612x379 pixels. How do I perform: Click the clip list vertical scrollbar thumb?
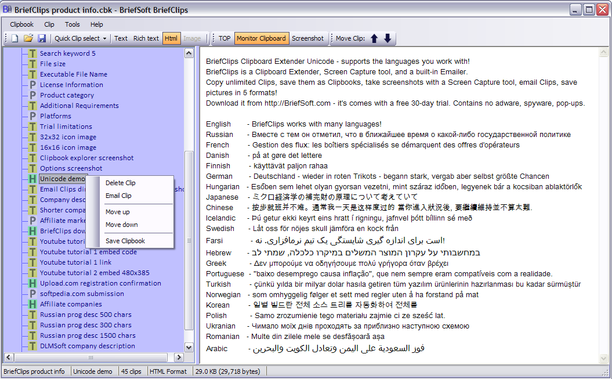coord(189,240)
